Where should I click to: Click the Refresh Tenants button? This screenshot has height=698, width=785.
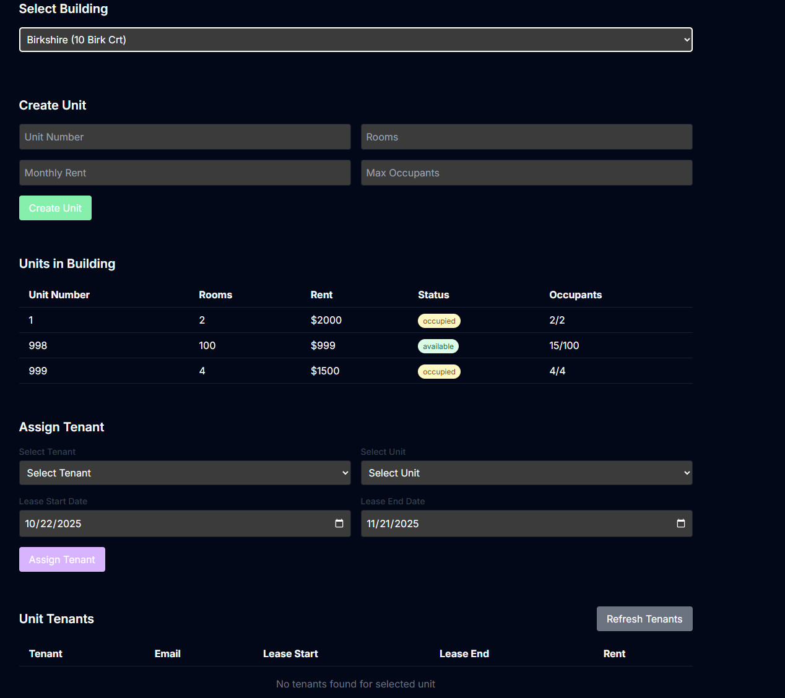[x=644, y=619]
